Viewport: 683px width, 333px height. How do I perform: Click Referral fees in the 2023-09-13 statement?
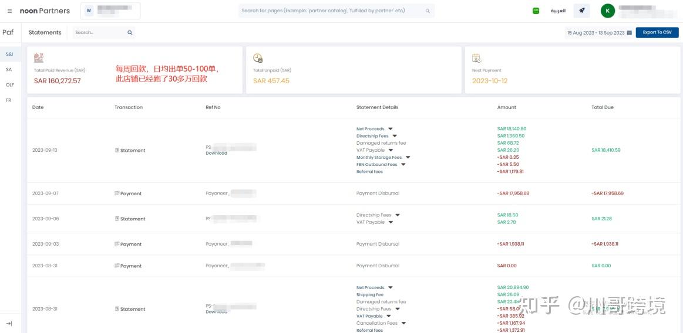point(369,172)
